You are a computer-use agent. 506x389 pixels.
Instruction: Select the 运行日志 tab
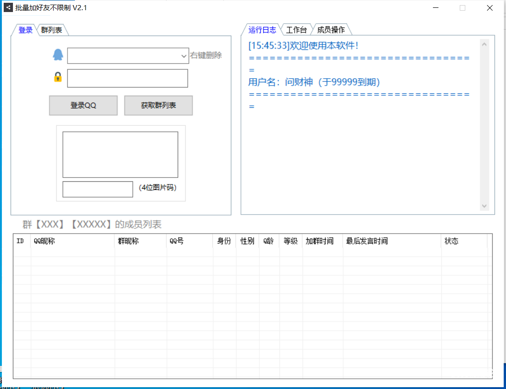pyautogui.click(x=262, y=30)
